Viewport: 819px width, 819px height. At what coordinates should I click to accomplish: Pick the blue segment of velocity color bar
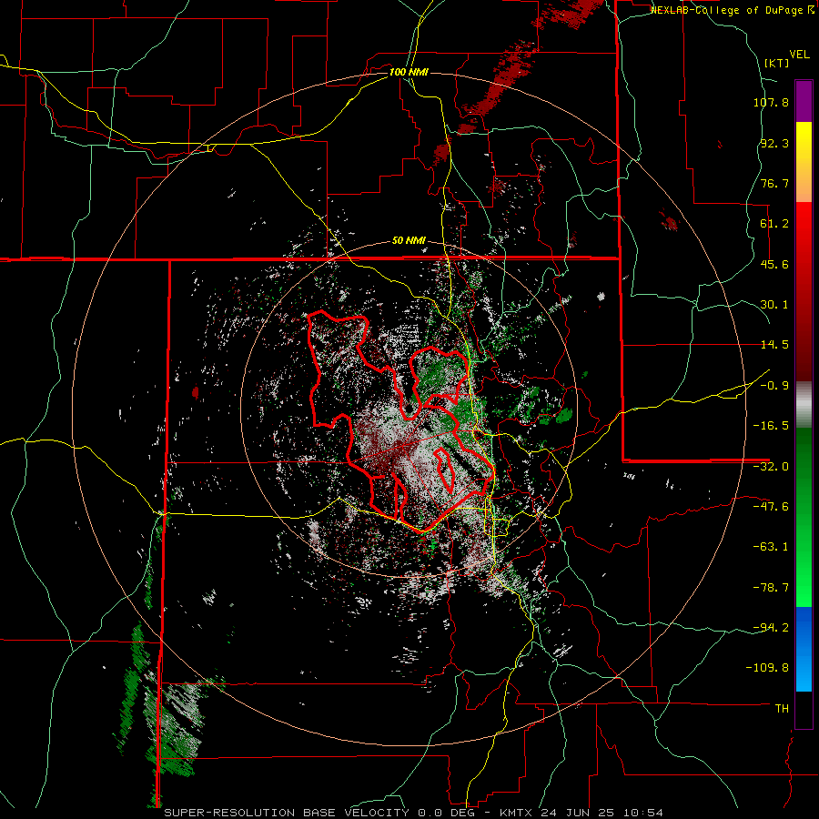[x=804, y=649]
